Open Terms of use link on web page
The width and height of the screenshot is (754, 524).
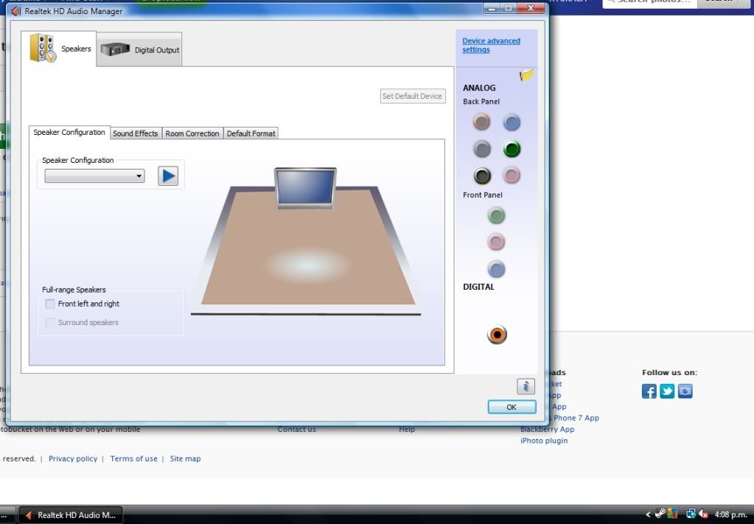(133, 458)
